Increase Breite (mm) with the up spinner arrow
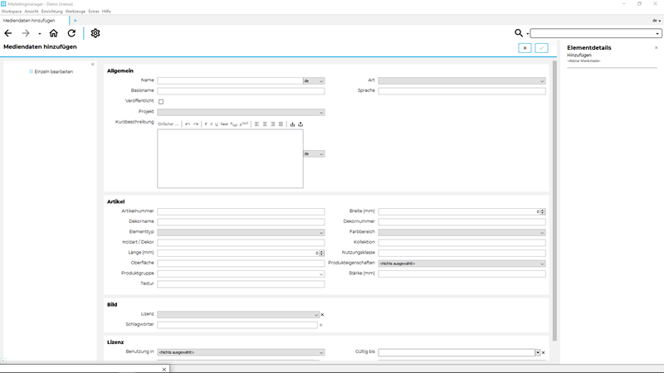This screenshot has height=373, width=664. tap(543, 211)
